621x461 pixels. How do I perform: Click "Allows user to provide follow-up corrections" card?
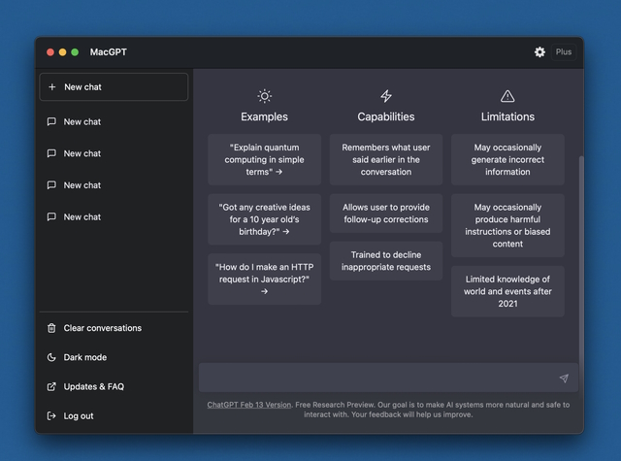(386, 214)
